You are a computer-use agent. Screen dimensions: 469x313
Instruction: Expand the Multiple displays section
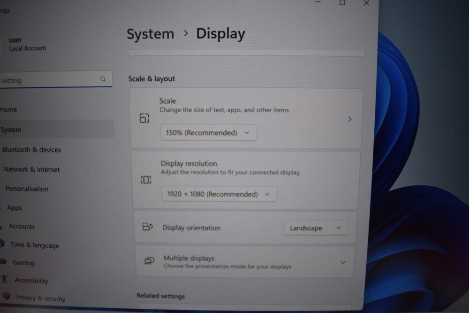[343, 262]
